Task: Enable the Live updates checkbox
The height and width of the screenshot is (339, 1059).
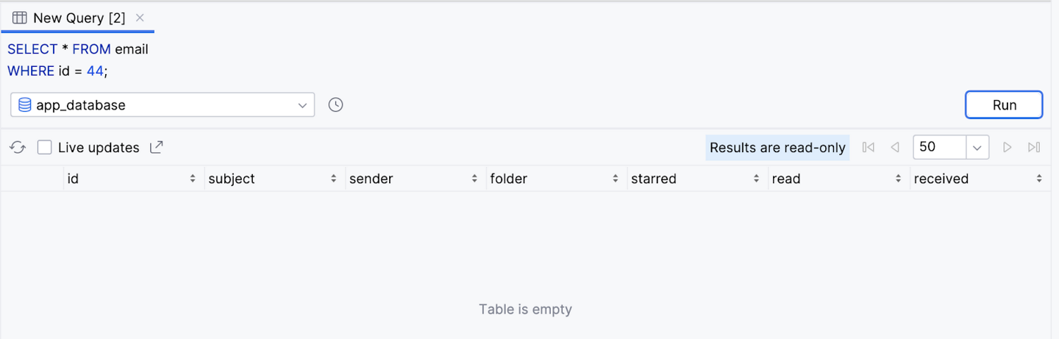Action: point(45,148)
